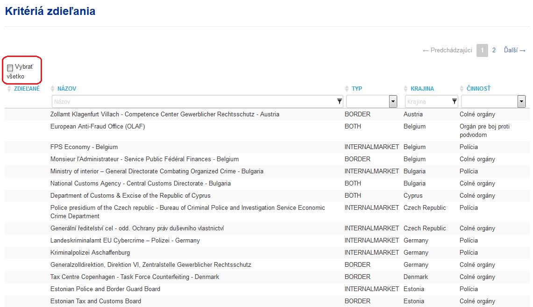Select FPS Economy - Belgium row
This screenshot has width=533, height=307.
pyautogui.click(x=267, y=147)
